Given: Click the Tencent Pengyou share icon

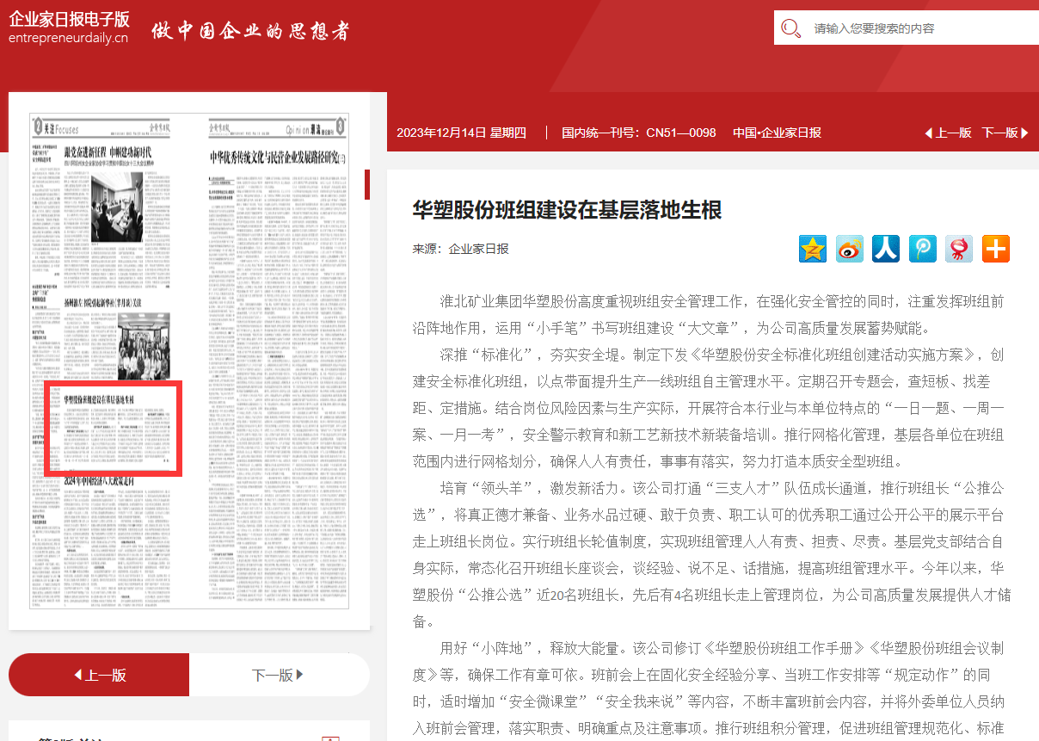Looking at the screenshot, I should click(x=923, y=249).
